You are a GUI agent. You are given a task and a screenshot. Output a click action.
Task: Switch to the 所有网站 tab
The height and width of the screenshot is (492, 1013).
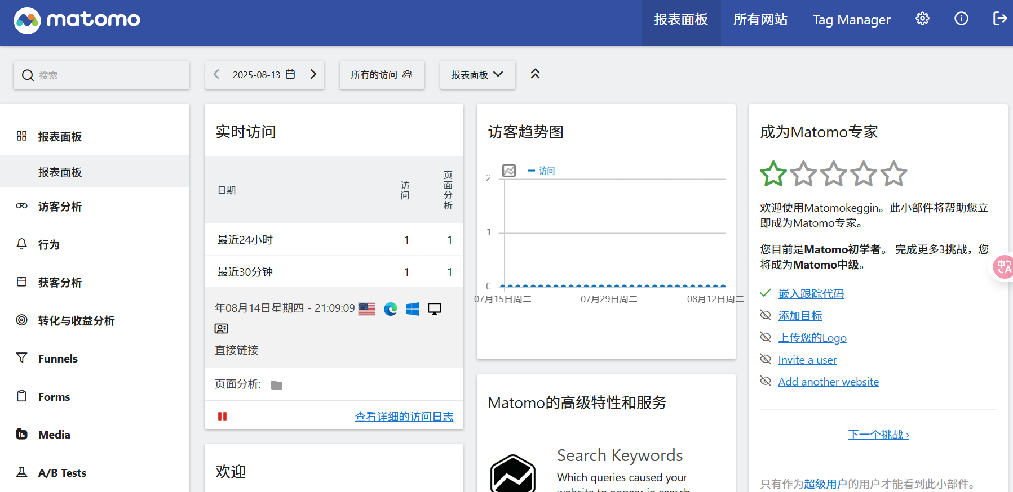point(760,20)
